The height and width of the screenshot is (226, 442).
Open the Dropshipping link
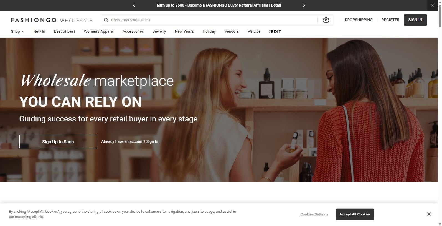[x=359, y=20]
